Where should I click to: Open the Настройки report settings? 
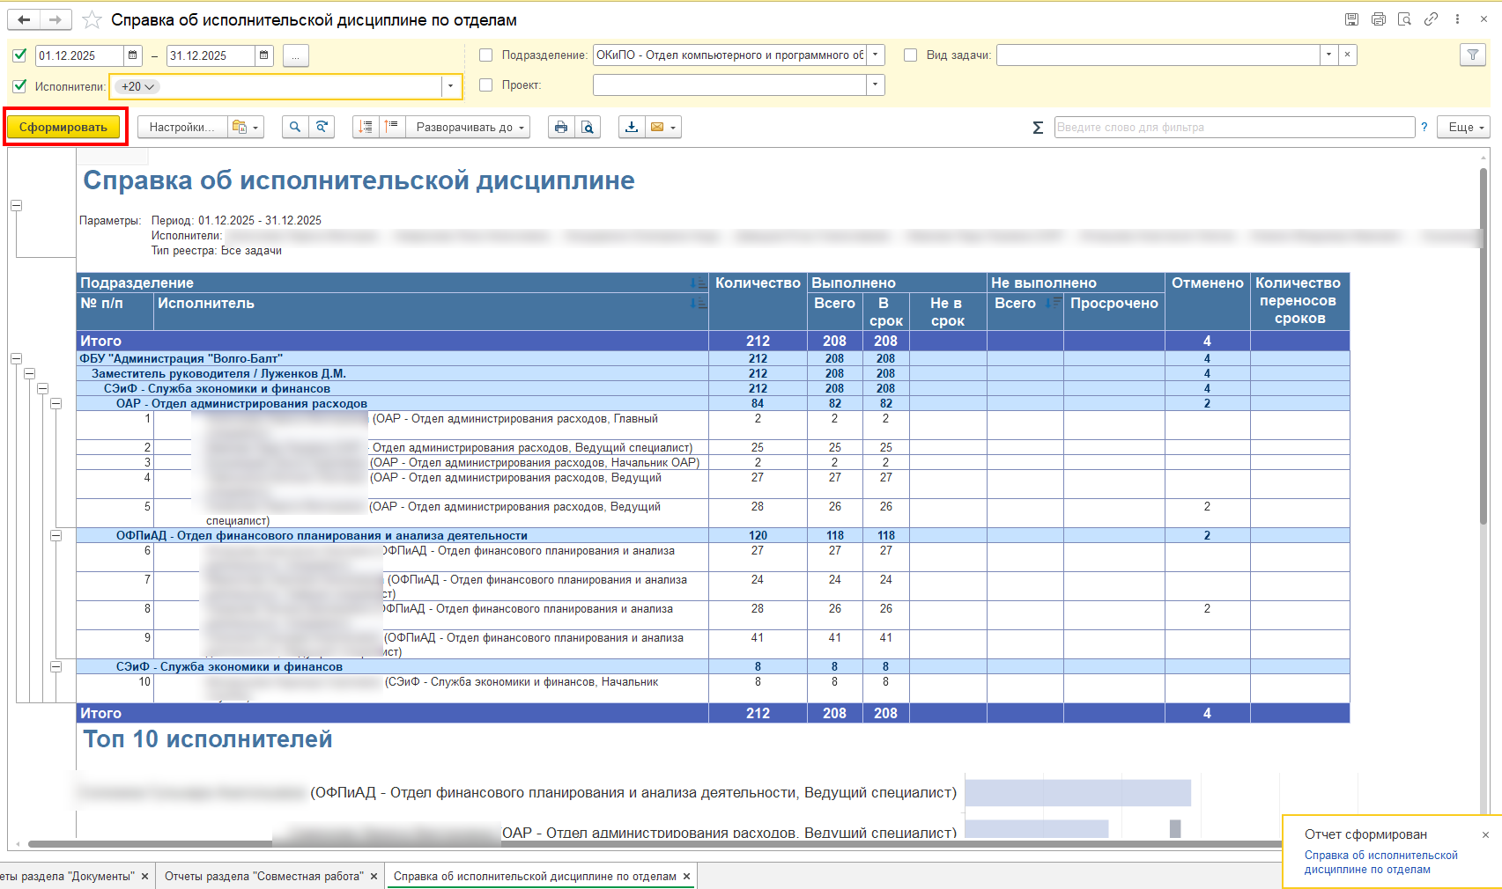pos(181,128)
